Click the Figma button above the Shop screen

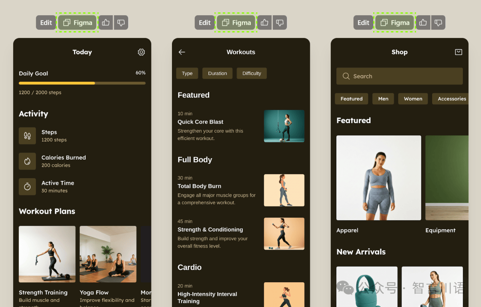click(395, 22)
